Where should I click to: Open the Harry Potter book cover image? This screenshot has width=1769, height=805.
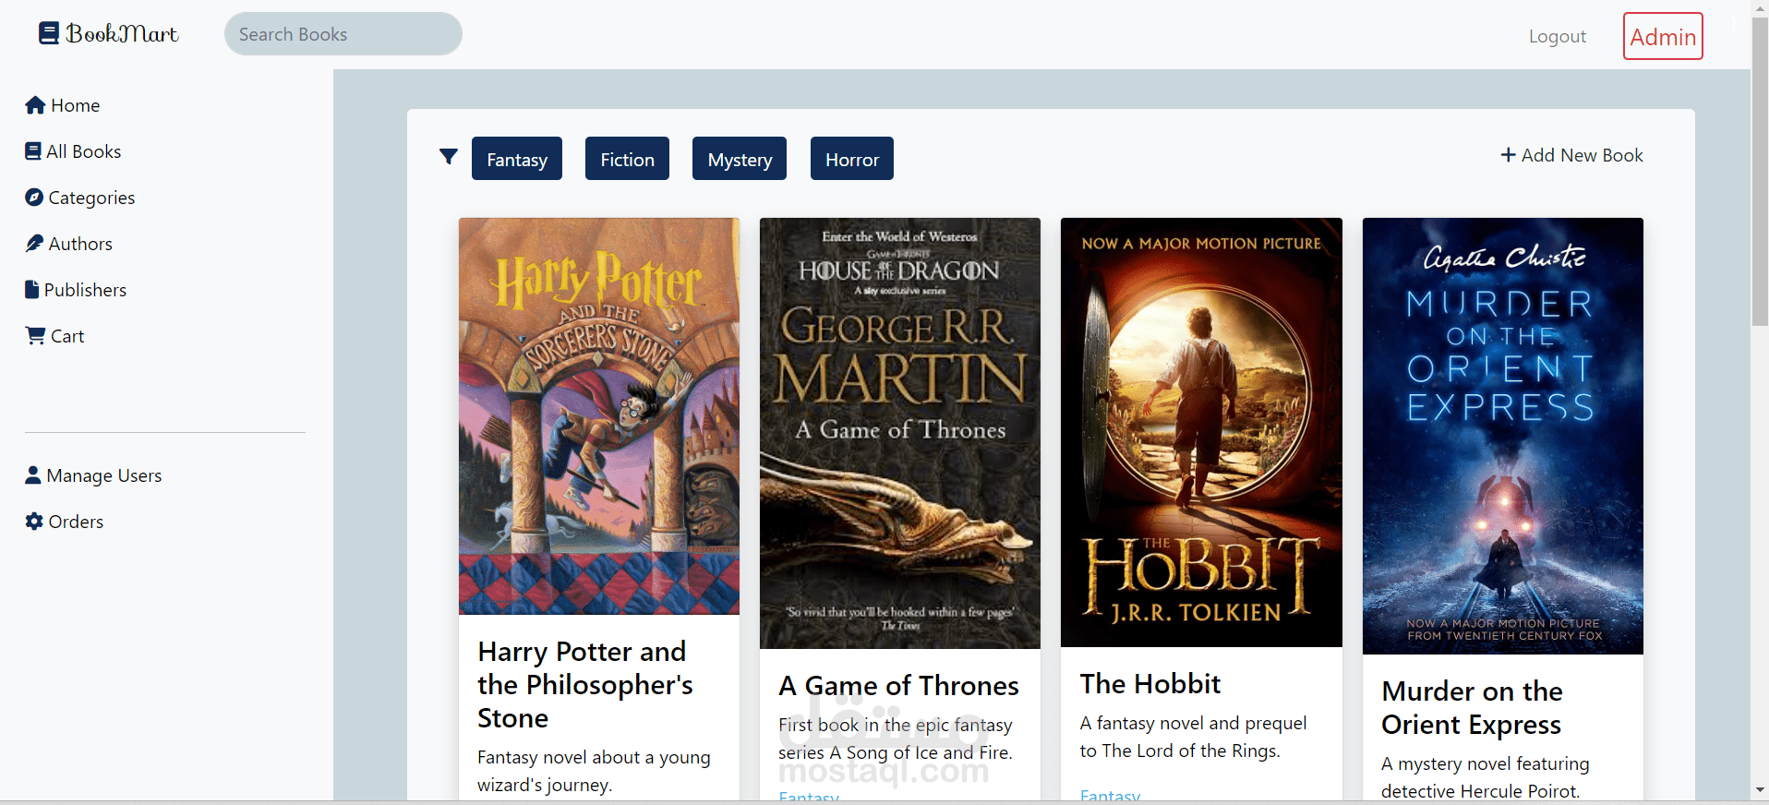tap(599, 416)
